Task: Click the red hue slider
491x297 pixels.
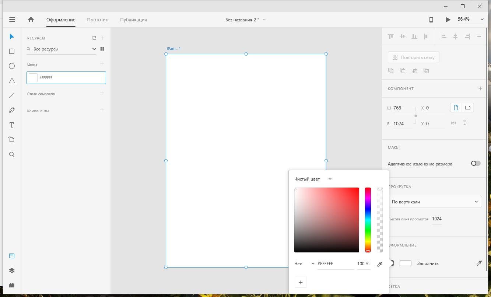Action: [x=368, y=220]
